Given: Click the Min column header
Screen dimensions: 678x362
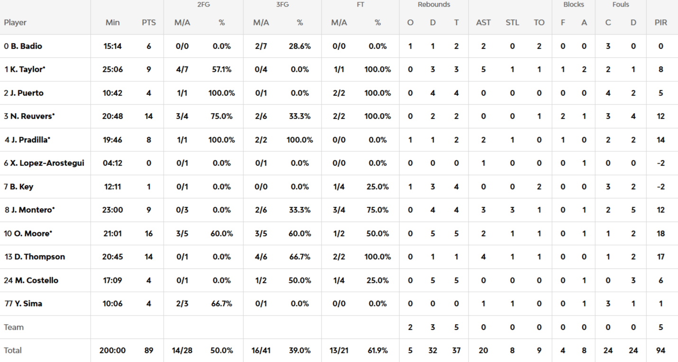Looking at the screenshot, I should (112, 23).
